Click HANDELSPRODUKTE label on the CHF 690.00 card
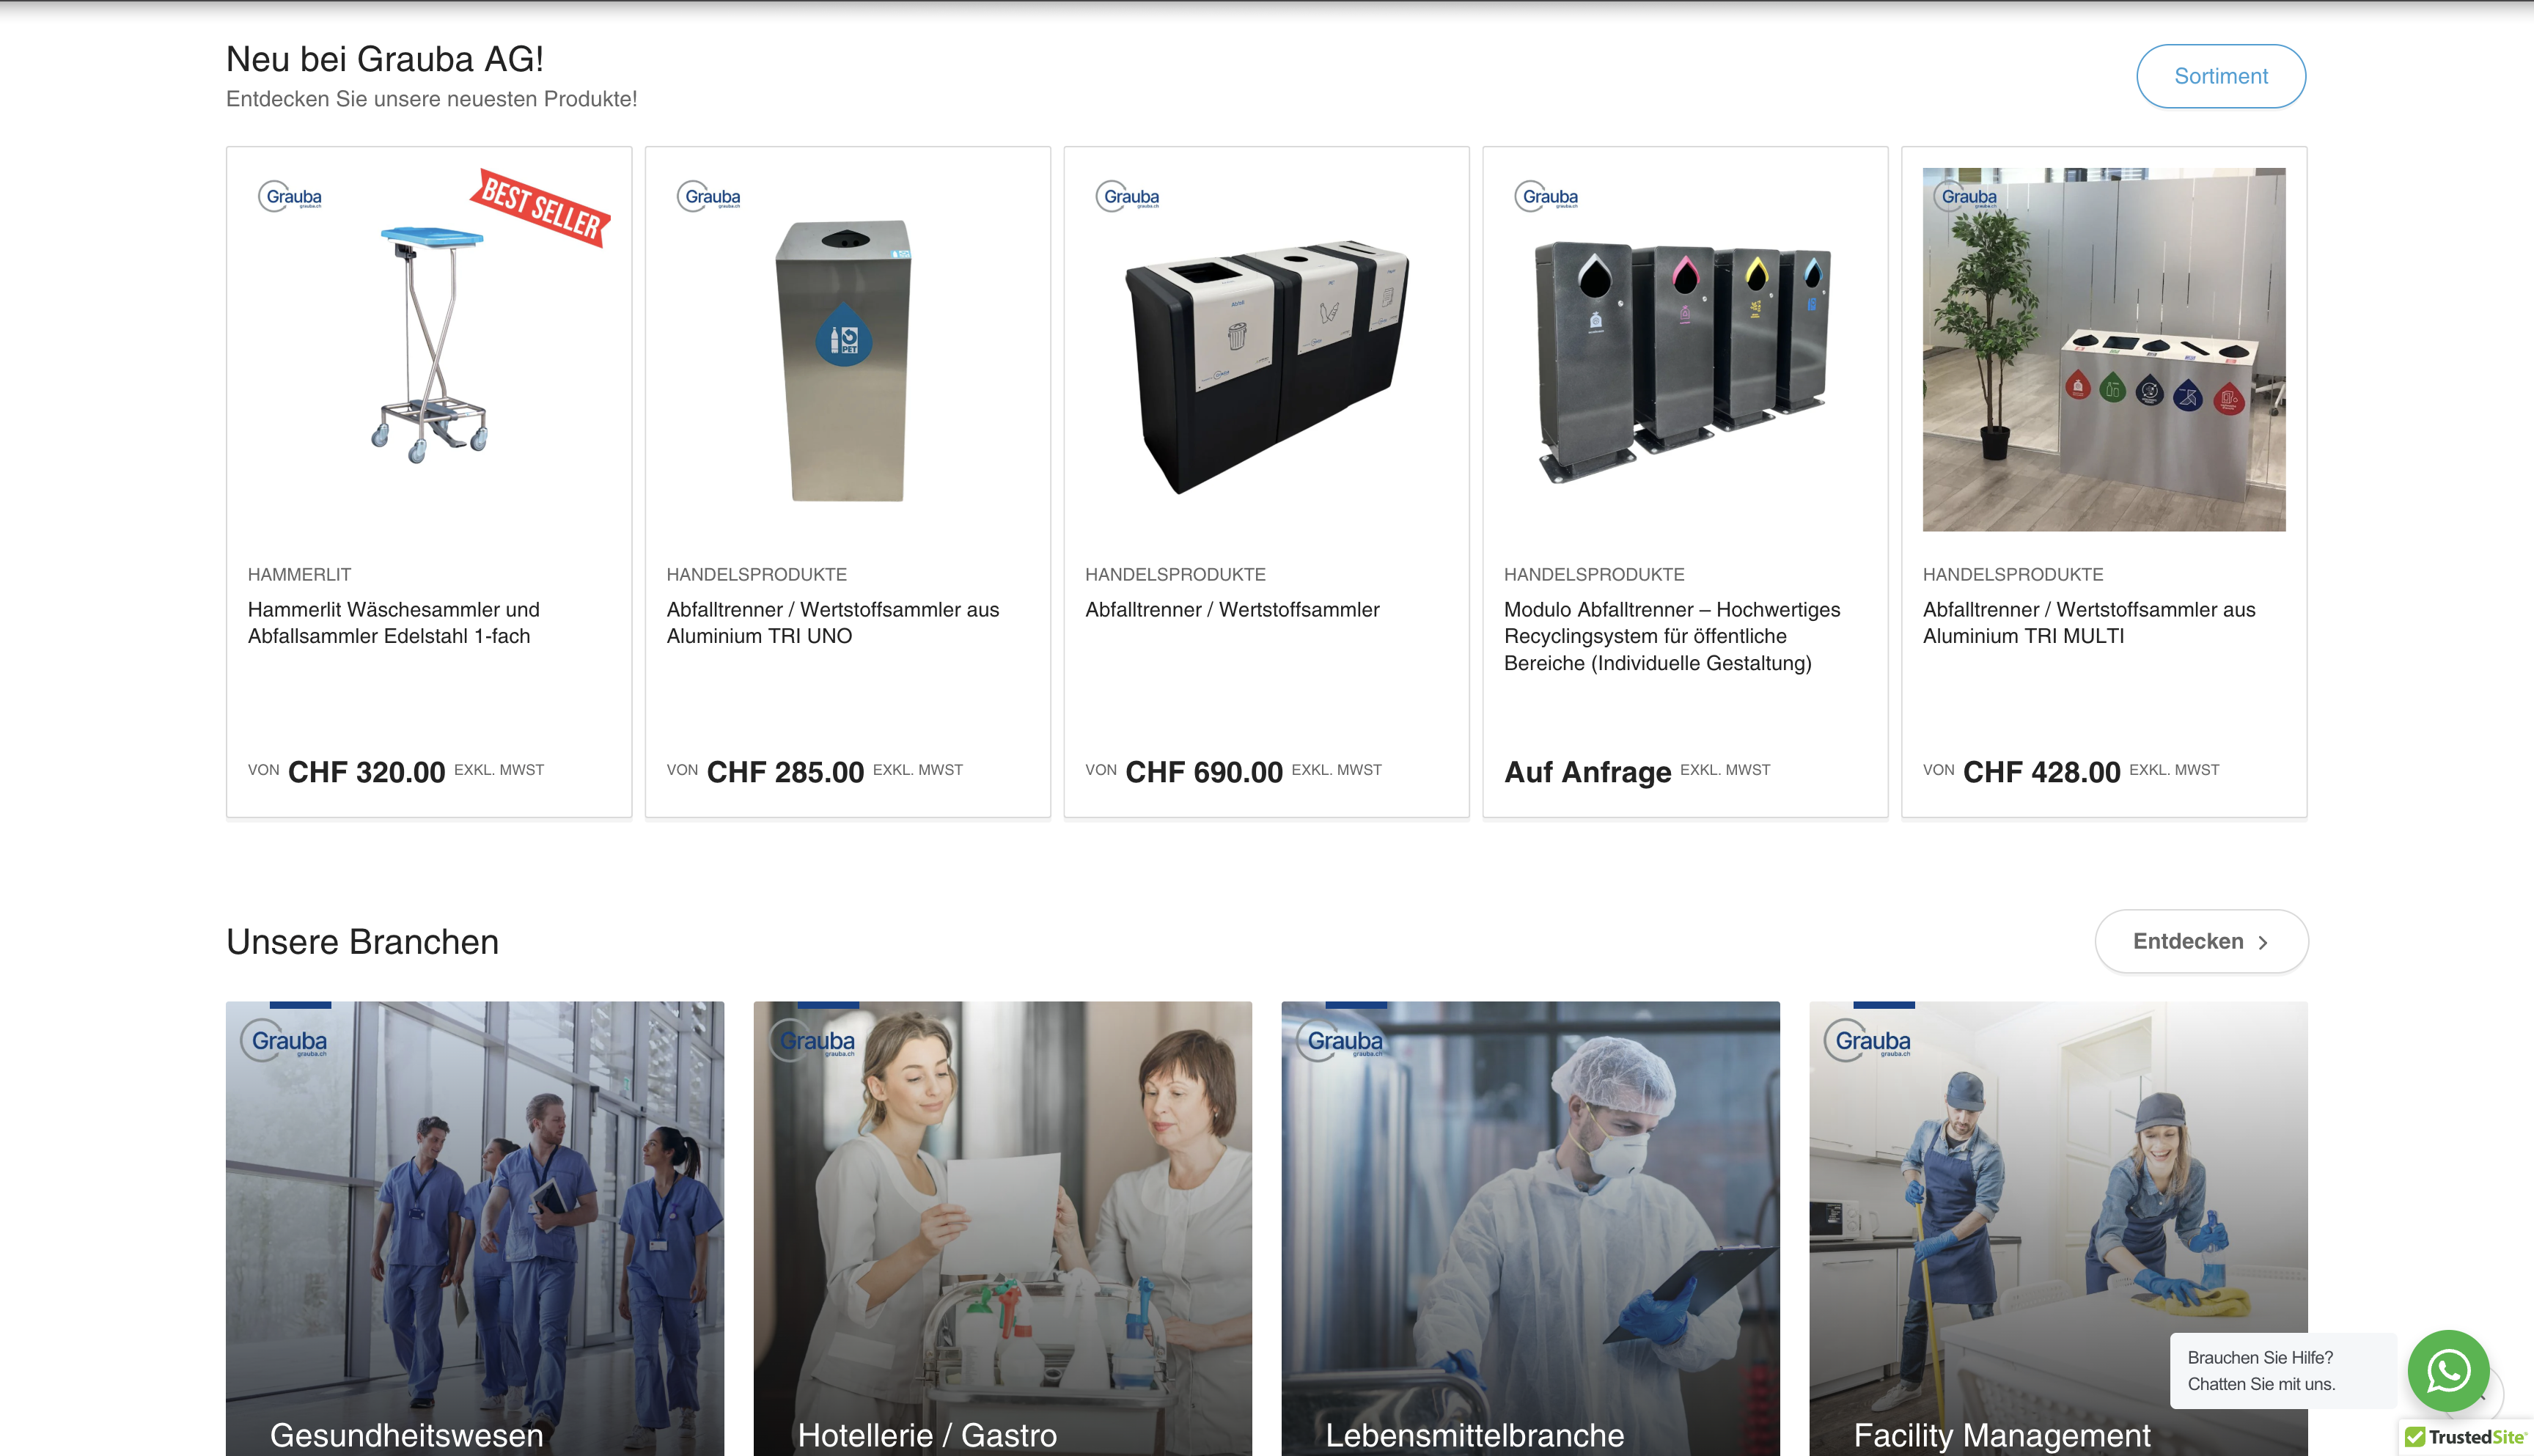This screenshot has height=1456, width=2534. pos(1176,575)
